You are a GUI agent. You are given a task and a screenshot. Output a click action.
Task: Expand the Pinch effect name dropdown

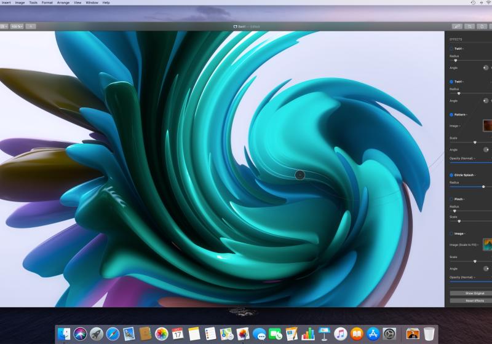click(459, 199)
